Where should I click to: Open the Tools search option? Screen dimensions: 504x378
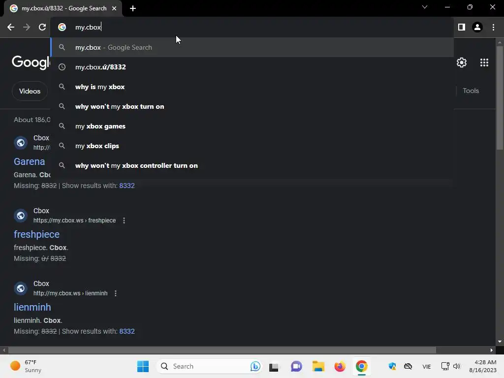click(x=471, y=91)
